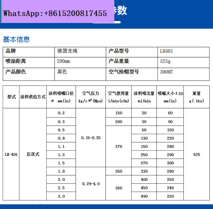Click nozzle diameter cell 3.0
Screen dimensions: 213x209
click(61, 196)
